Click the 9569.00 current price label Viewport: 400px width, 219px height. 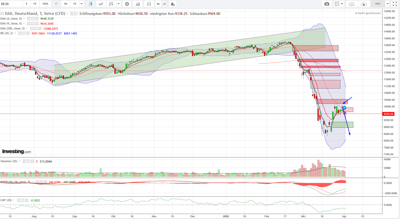[x=388, y=114]
